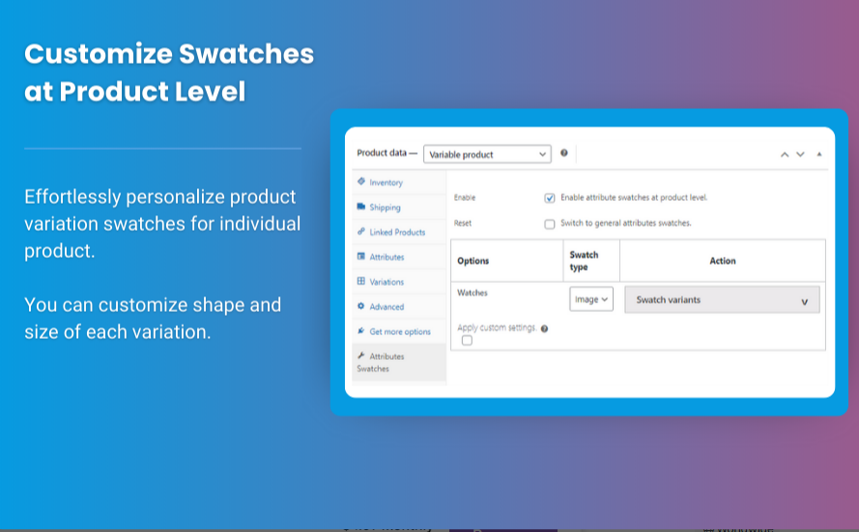Click the move panel up arrow

click(785, 154)
